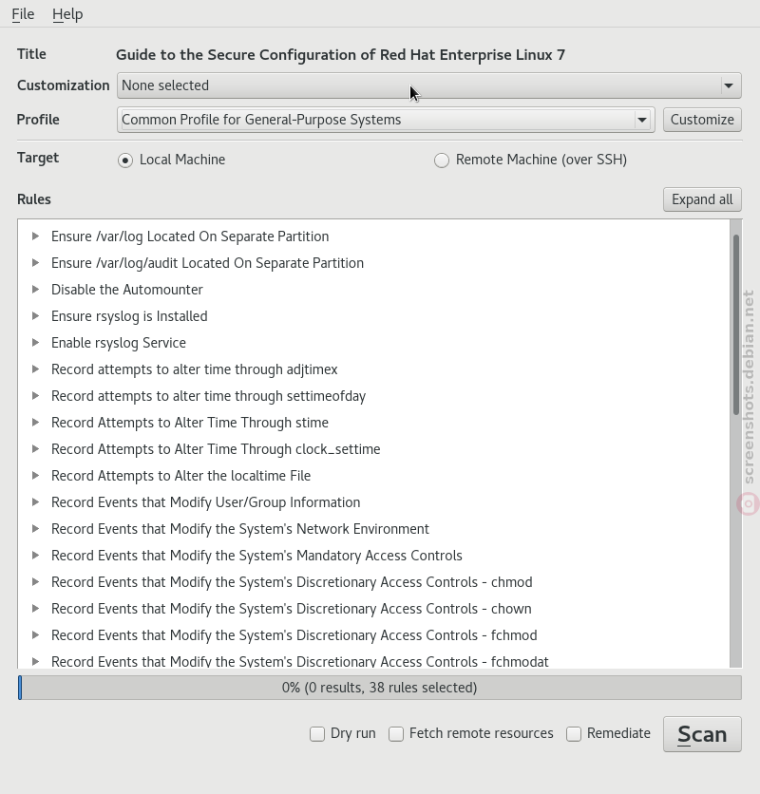Expand 'Disable the Automounter' rule

click(x=35, y=289)
